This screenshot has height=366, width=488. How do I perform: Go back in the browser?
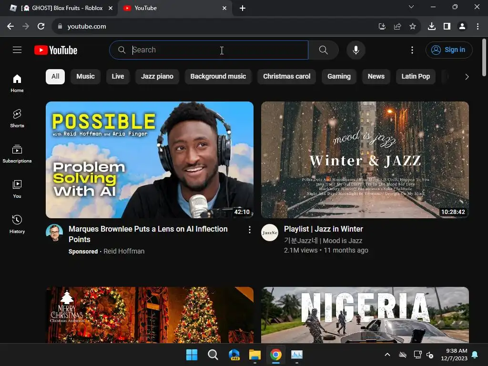(x=10, y=27)
